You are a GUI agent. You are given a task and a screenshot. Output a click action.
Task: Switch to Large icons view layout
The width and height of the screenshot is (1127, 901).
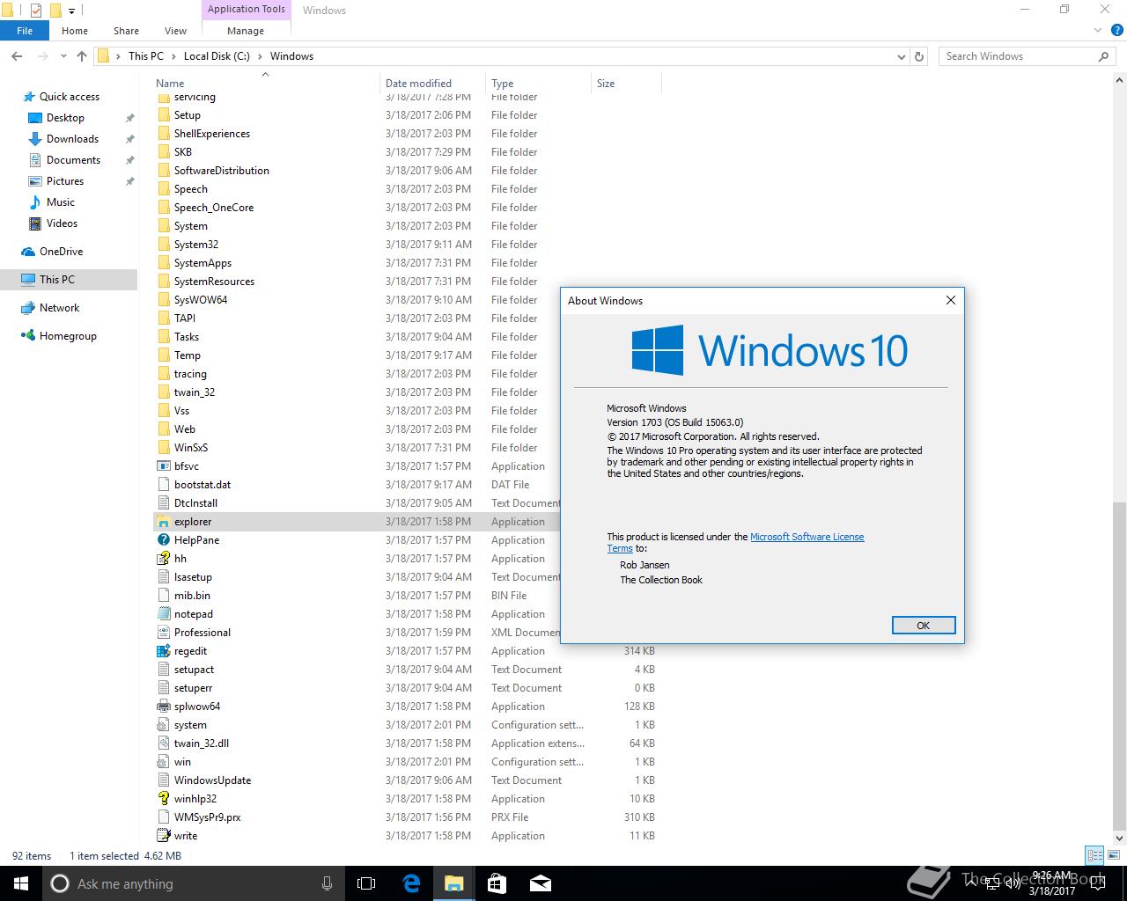pos(1113,855)
